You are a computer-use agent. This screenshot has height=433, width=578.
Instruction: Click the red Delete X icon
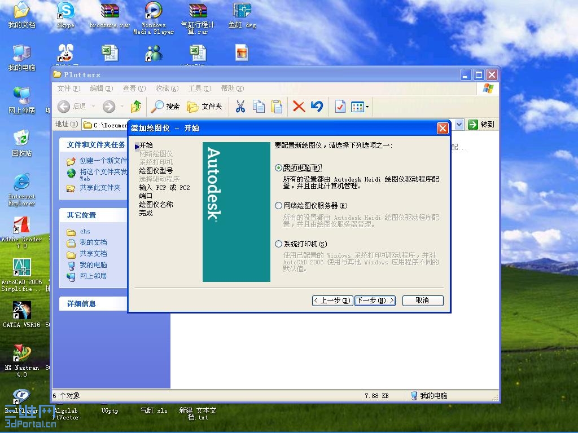[299, 107]
